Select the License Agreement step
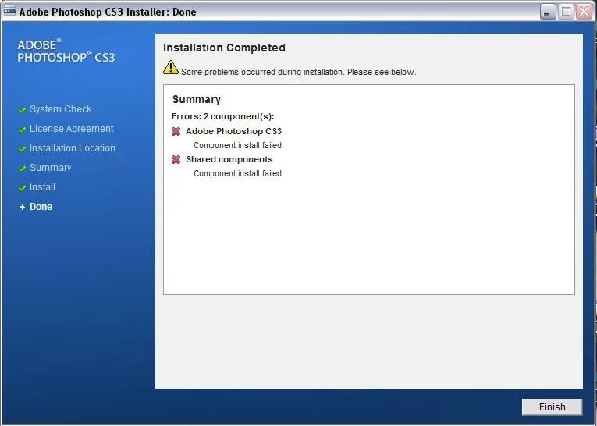This screenshot has width=597, height=426. 72,129
